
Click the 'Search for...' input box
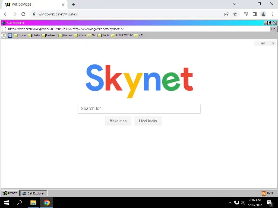tap(139, 108)
